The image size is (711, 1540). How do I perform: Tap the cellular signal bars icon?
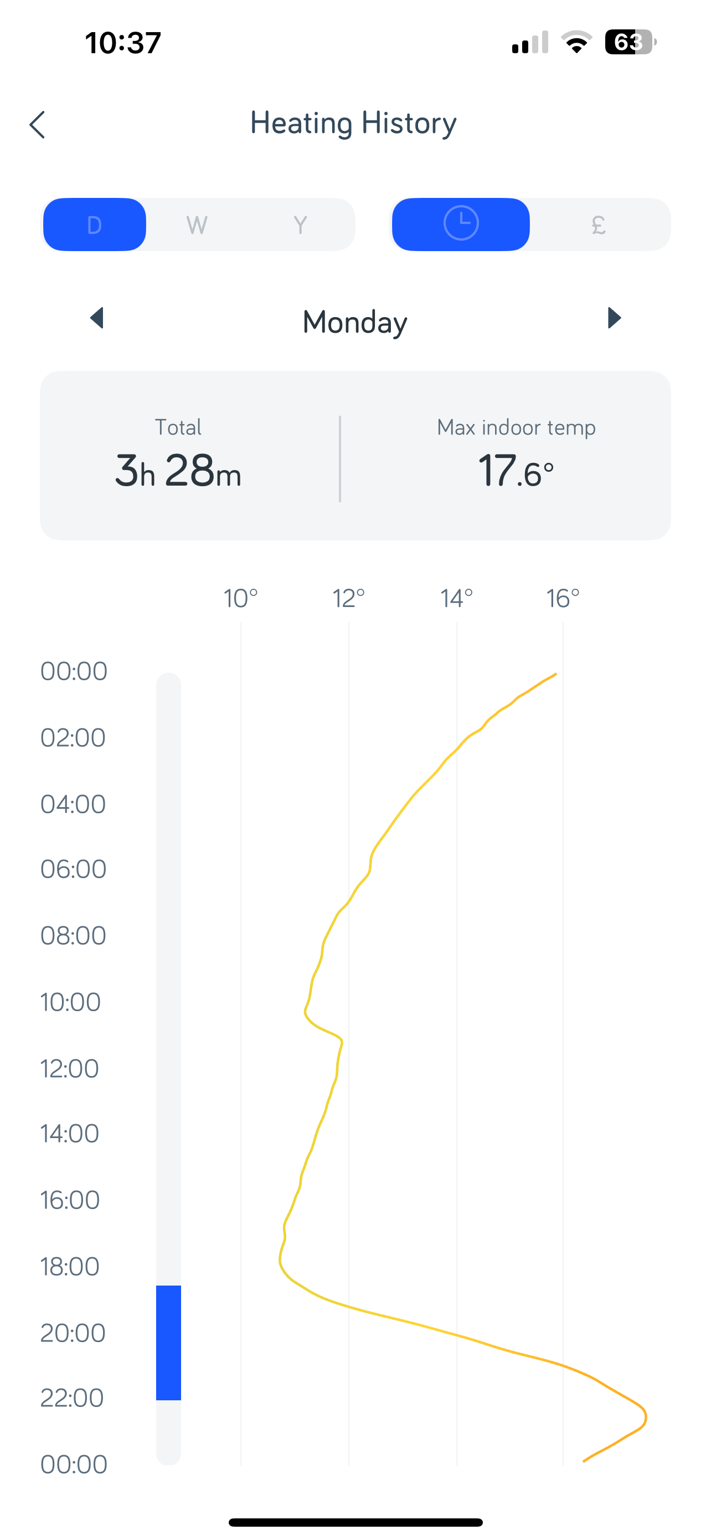click(x=529, y=43)
